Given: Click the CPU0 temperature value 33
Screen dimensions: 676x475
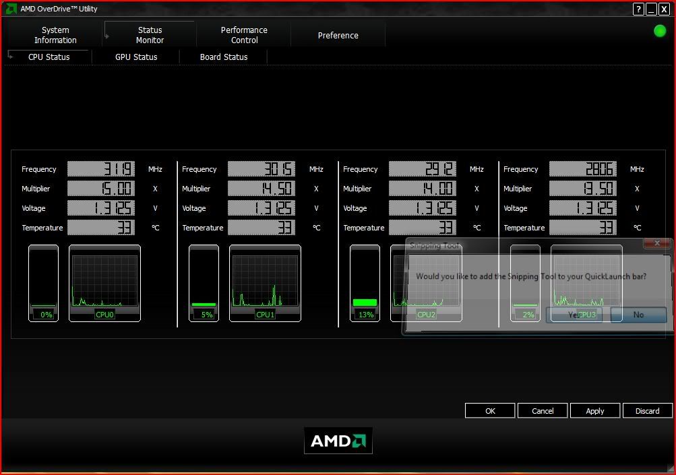Looking at the screenshot, I should (101, 227).
